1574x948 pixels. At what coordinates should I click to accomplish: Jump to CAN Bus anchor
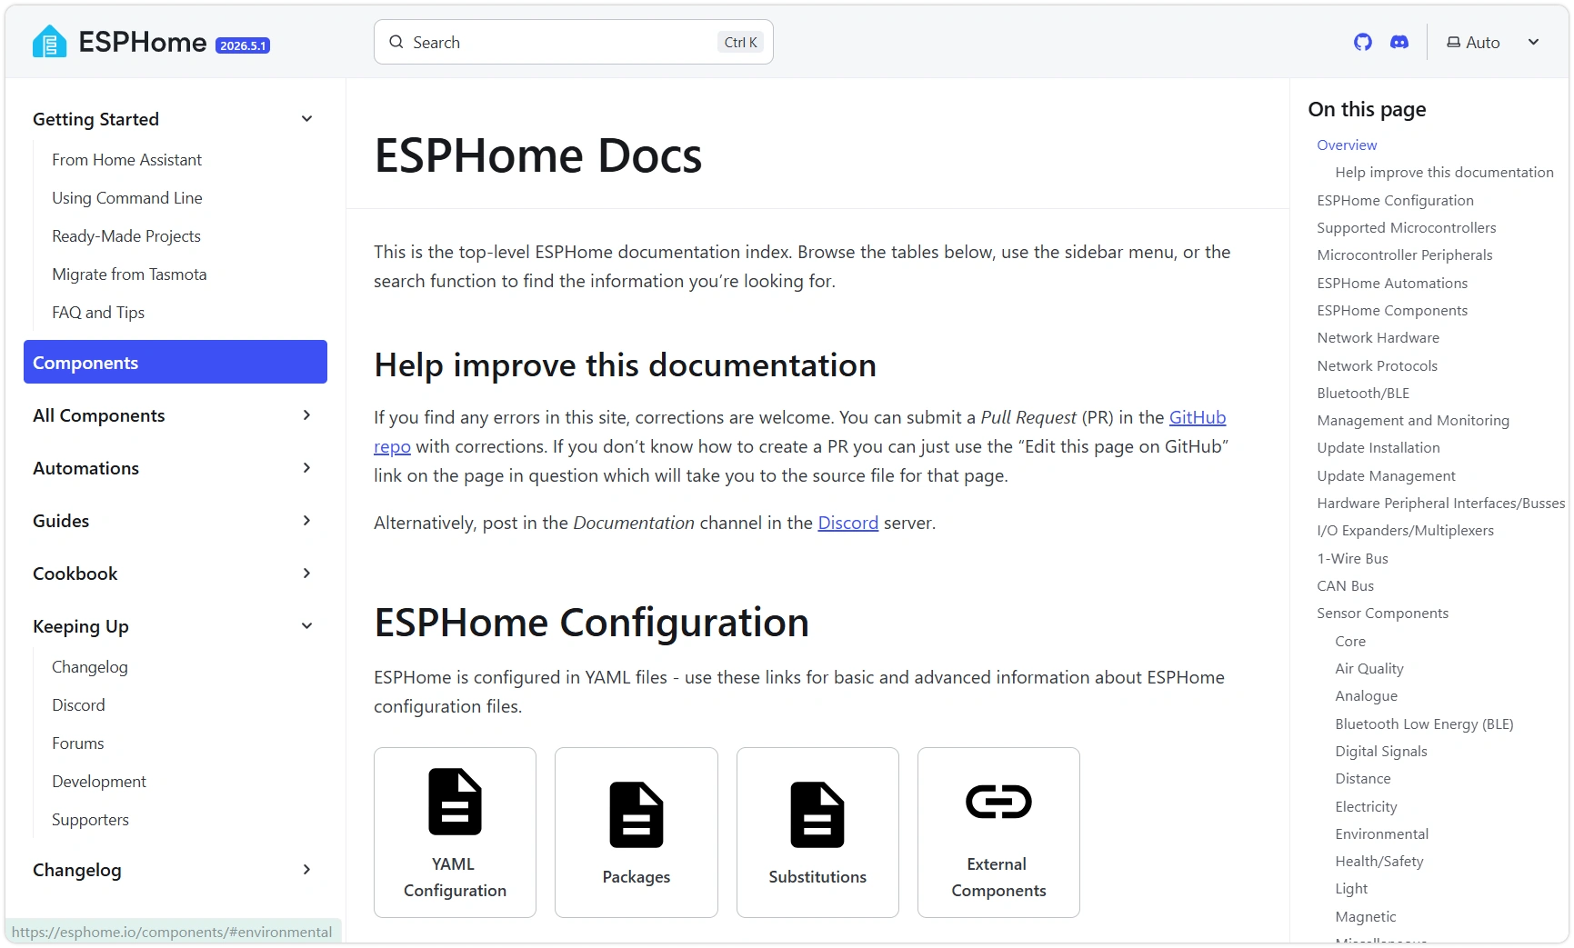[1345, 585]
